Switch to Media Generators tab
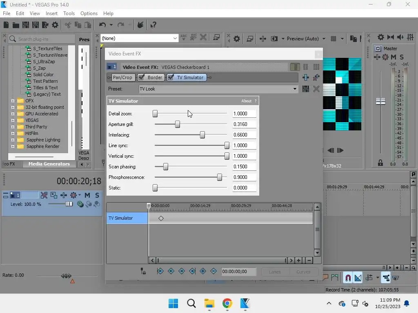 tap(49, 164)
